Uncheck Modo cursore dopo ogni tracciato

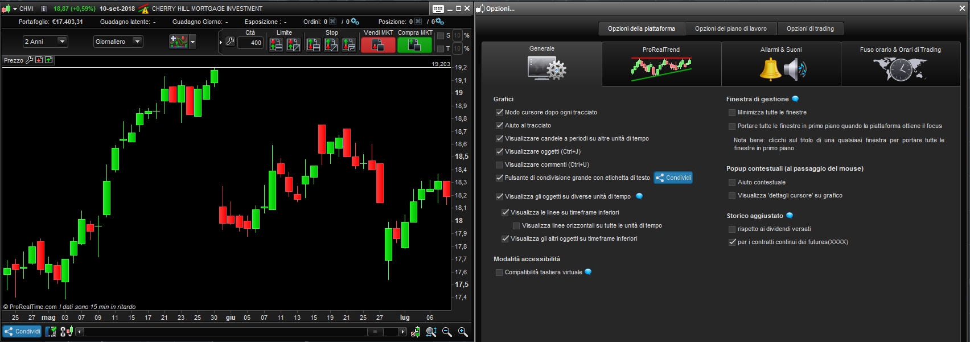[499, 112]
